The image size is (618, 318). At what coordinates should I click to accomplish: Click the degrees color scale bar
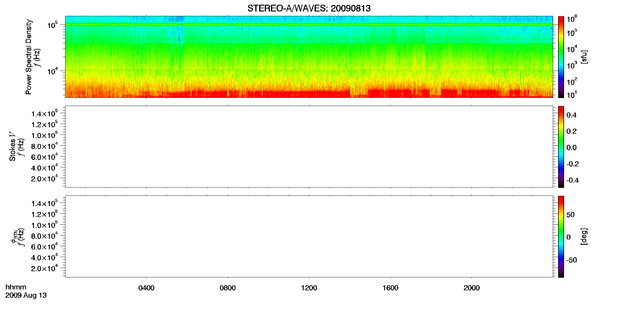(561, 236)
